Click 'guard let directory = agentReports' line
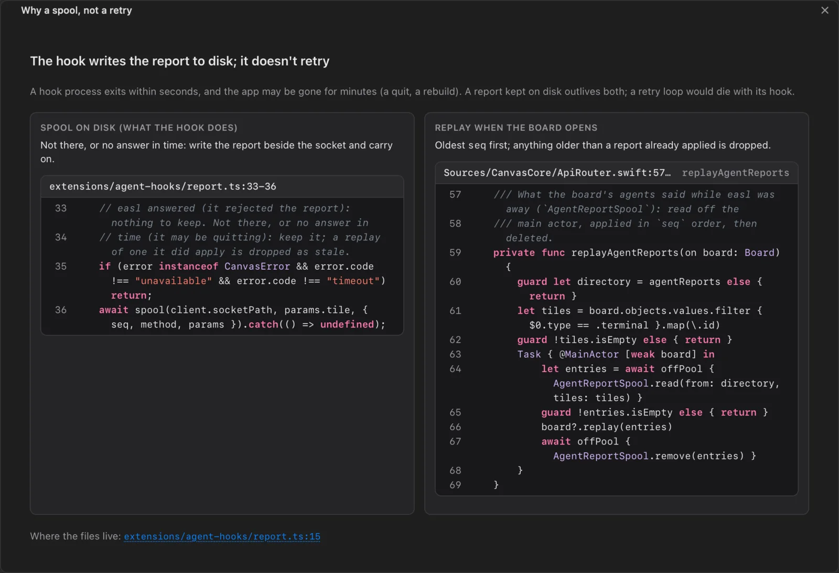 pos(640,282)
